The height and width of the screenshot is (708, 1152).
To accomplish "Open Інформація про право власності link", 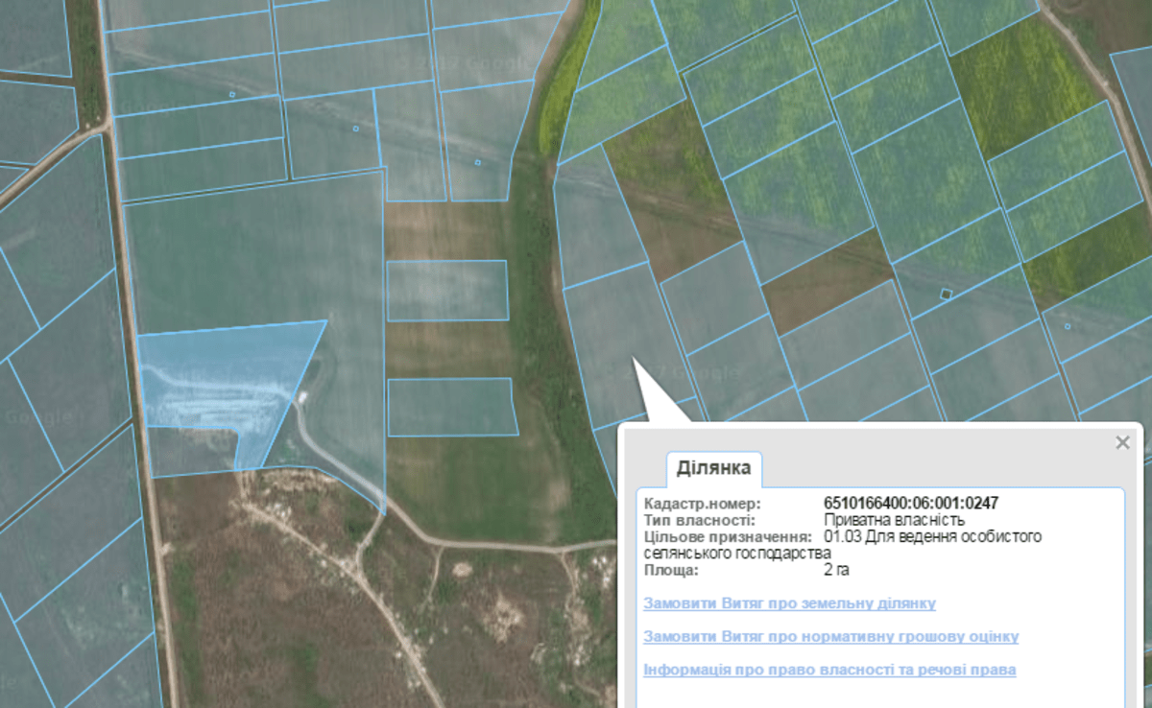I will [829, 669].
